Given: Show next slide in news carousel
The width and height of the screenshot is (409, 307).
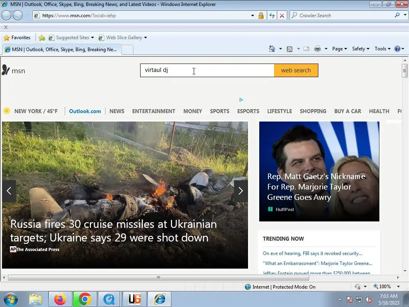Looking at the screenshot, I should [x=241, y=191].
